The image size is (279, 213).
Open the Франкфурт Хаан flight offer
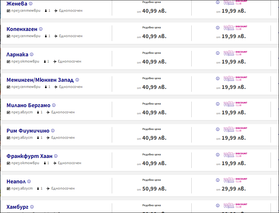tap(29, 156)
